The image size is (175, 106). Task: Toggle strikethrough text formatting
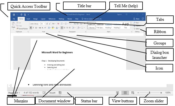40,28
